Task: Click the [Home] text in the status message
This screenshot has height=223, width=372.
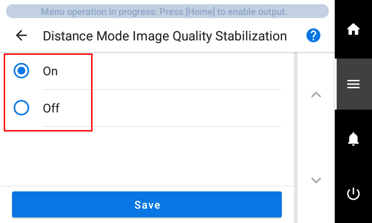Action: click(200, 12)
